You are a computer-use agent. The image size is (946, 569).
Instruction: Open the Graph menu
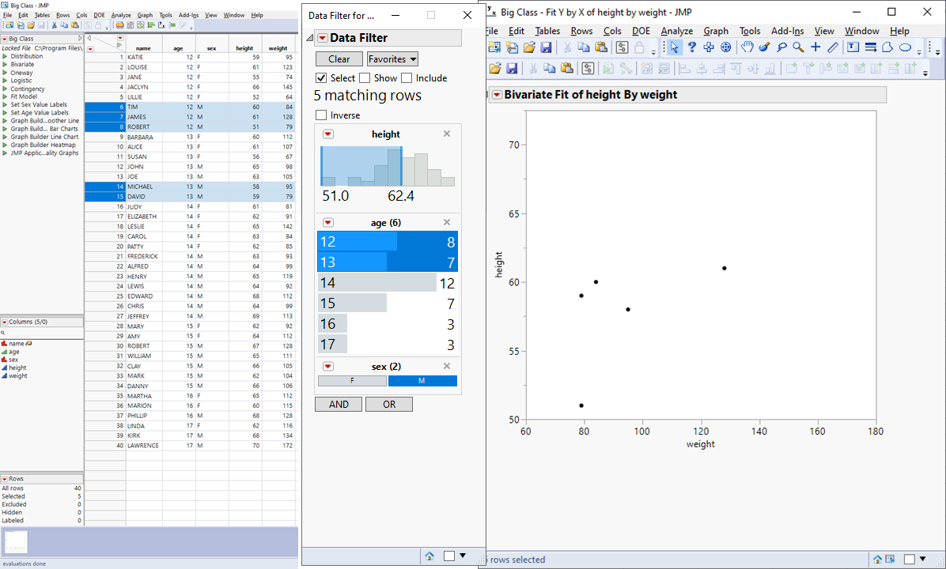point(716,31)
